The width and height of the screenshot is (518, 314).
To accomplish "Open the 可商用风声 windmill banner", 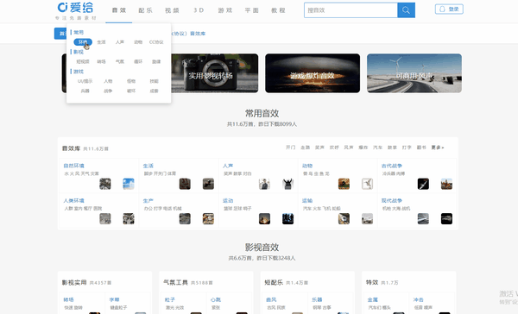I will pos(414,73).
